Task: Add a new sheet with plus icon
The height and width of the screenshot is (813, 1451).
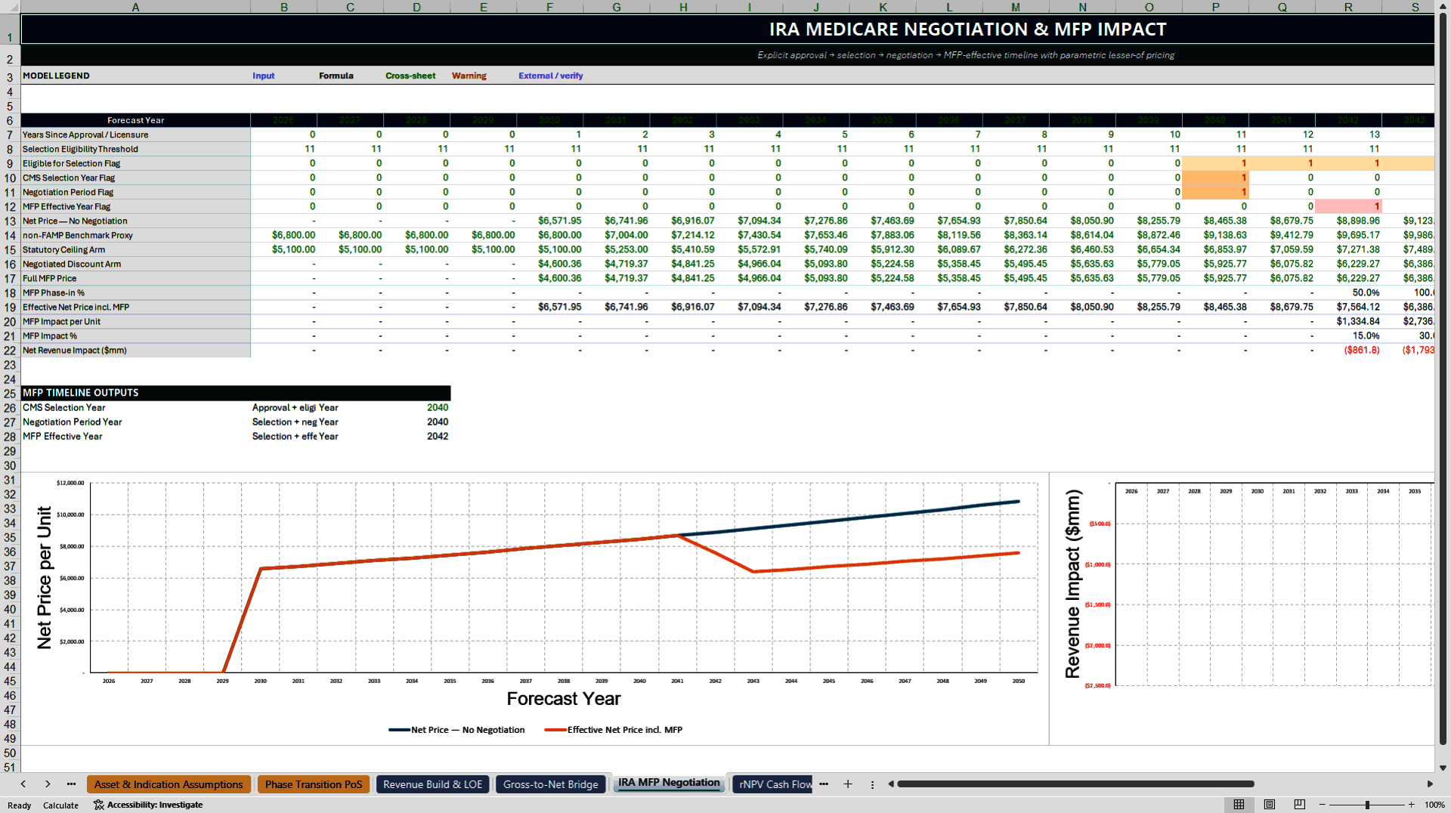Action: 848,784
